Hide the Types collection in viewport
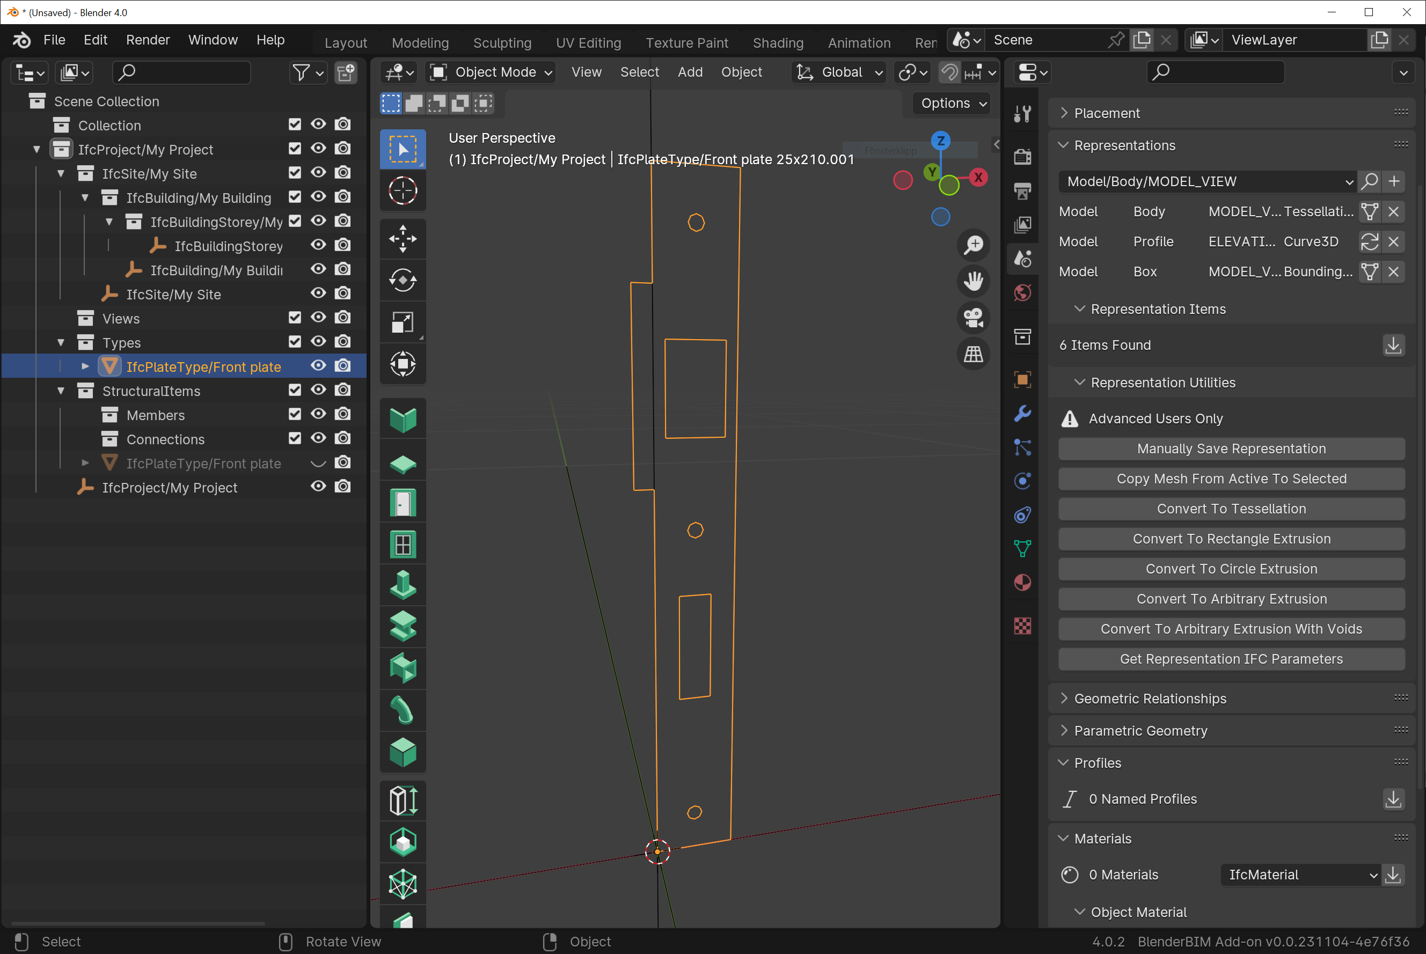This screenshot has height=954, width=1426. pos(318,342)
